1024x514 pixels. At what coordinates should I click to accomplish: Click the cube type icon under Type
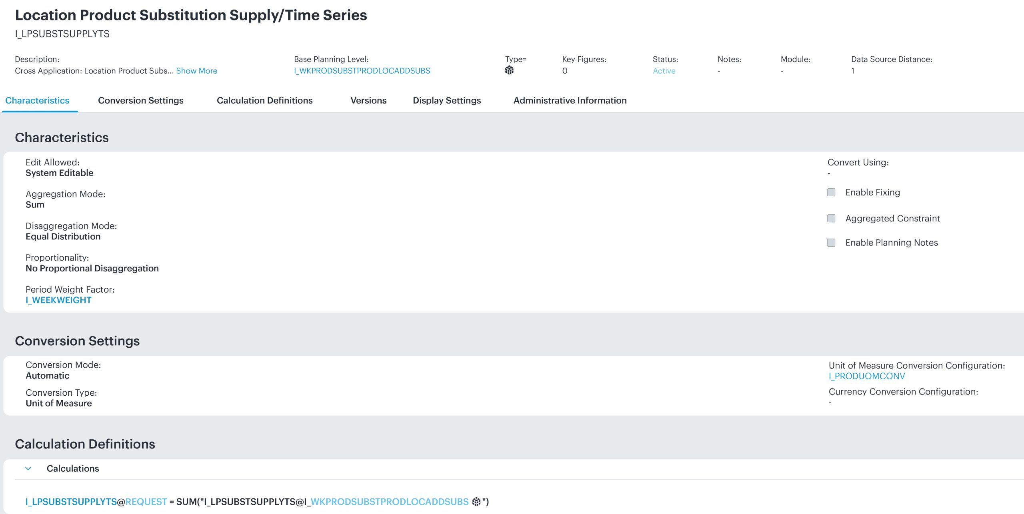click(509, 70)
